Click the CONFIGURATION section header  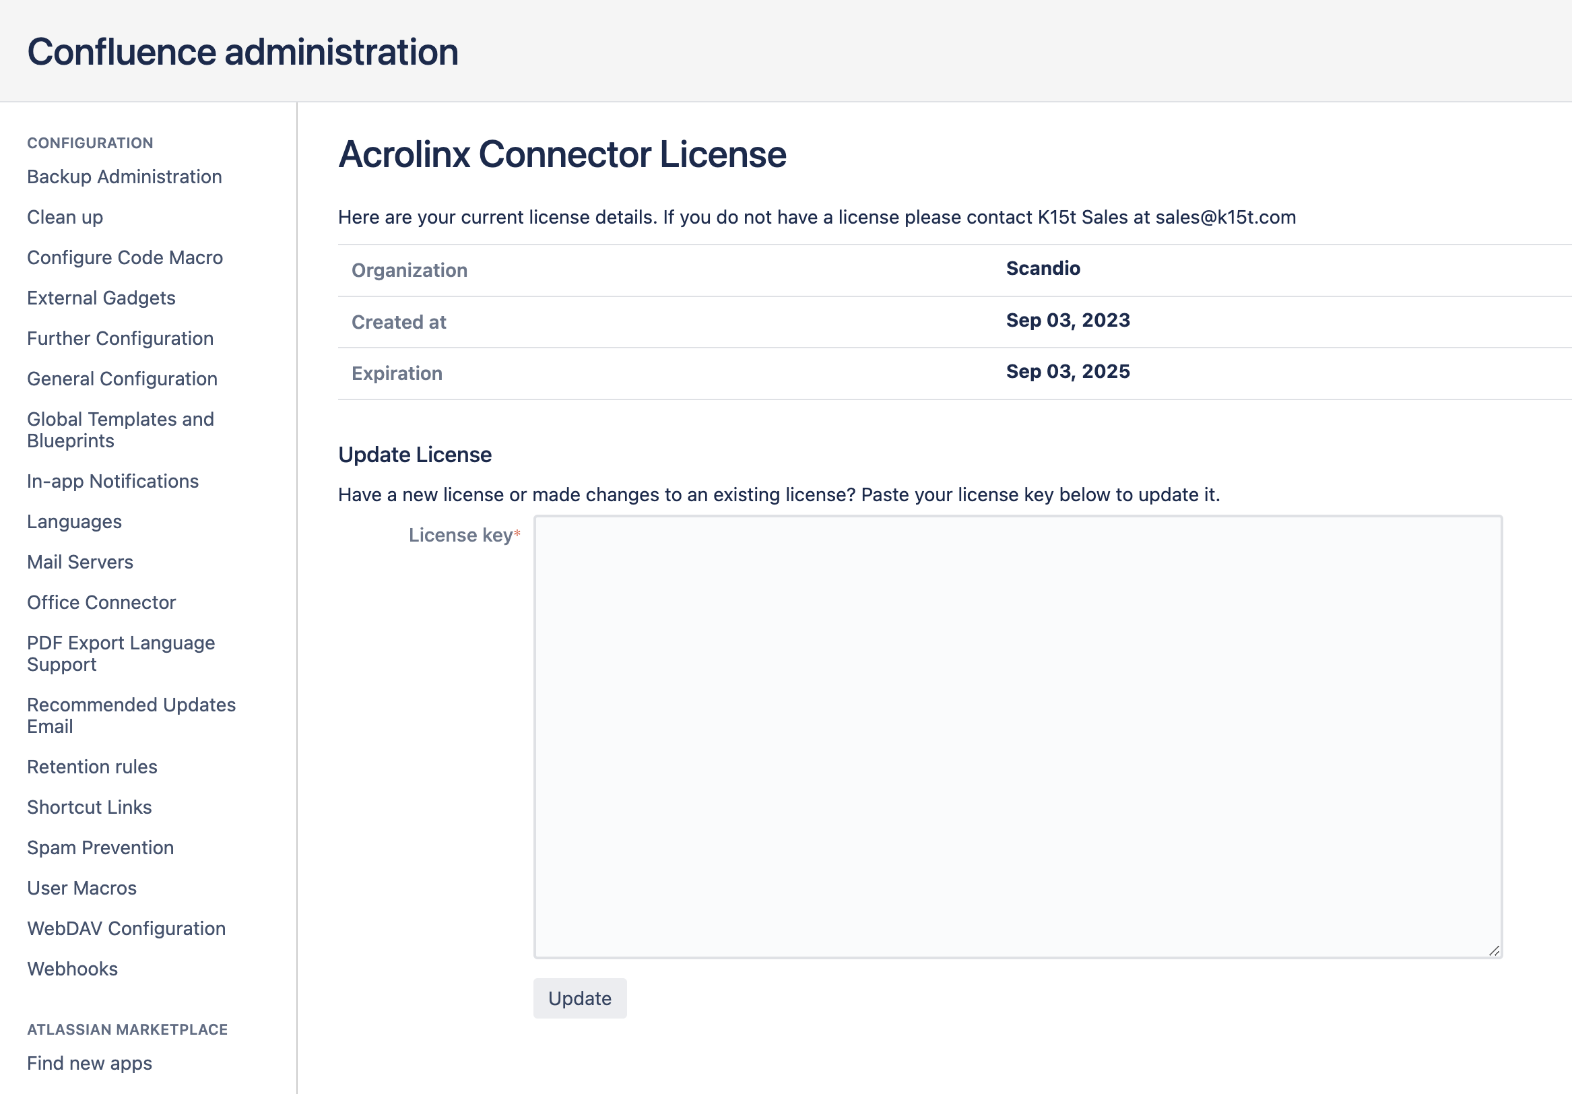pyautogui.click(x=90, y=143)
